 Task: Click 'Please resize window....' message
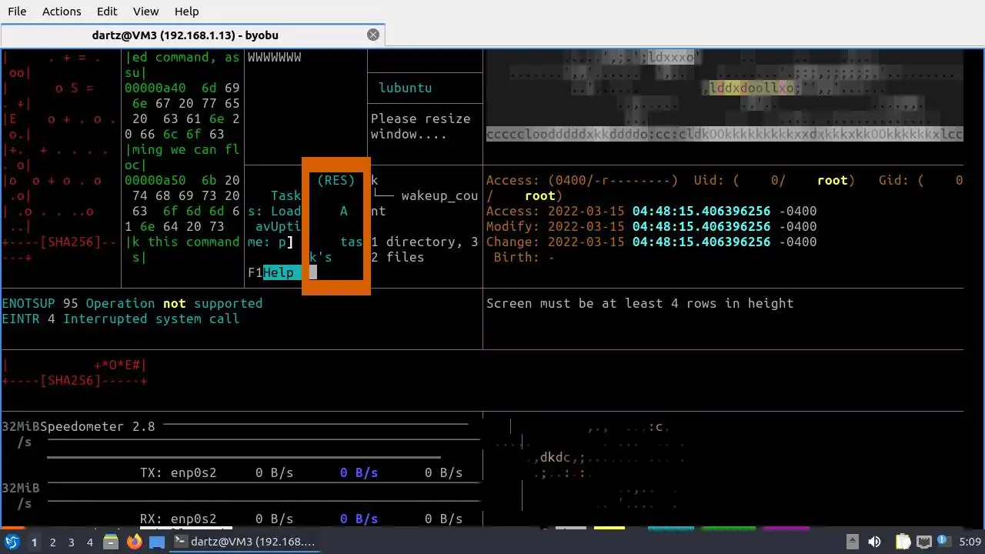(420, 126)
